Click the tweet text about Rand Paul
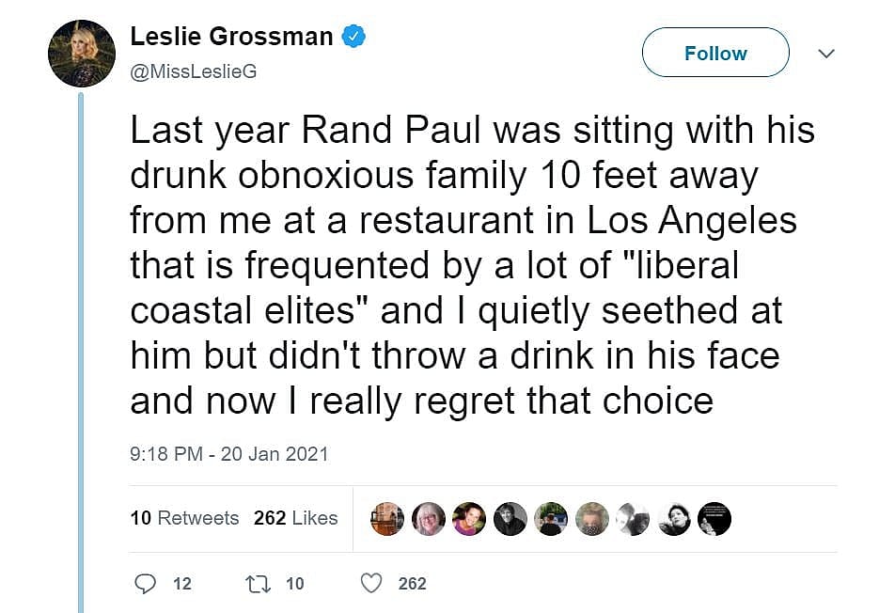Image resolution: width=879 pixels, height=613 pixels. point(470,265)
